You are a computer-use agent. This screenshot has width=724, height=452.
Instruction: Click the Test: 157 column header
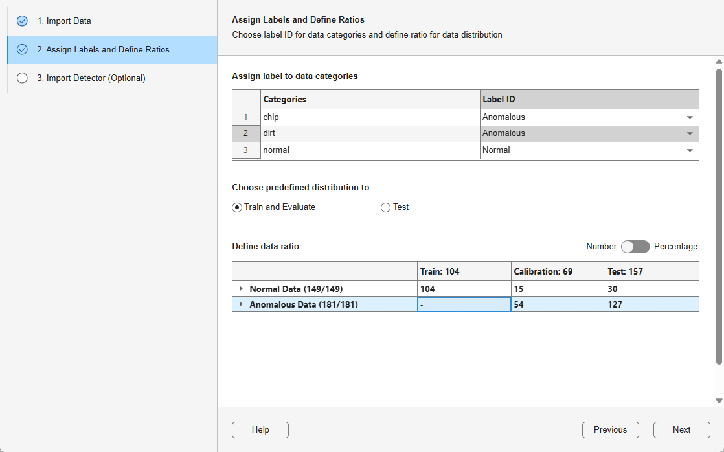pyautogui.click(x=652, y=271)
